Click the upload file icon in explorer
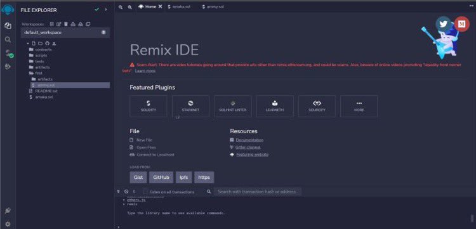The width and height of the screenshot is (476, 229). coord(54,43)
